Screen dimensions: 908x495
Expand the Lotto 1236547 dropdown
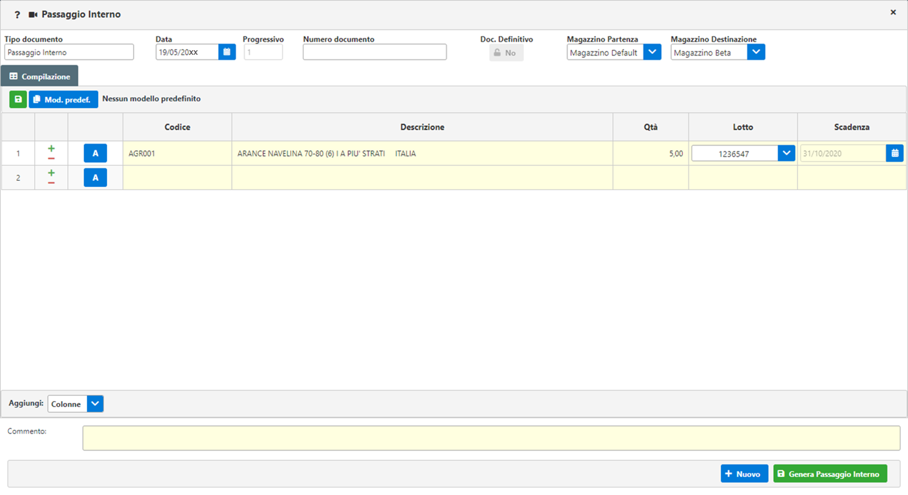tap(787, 153)
